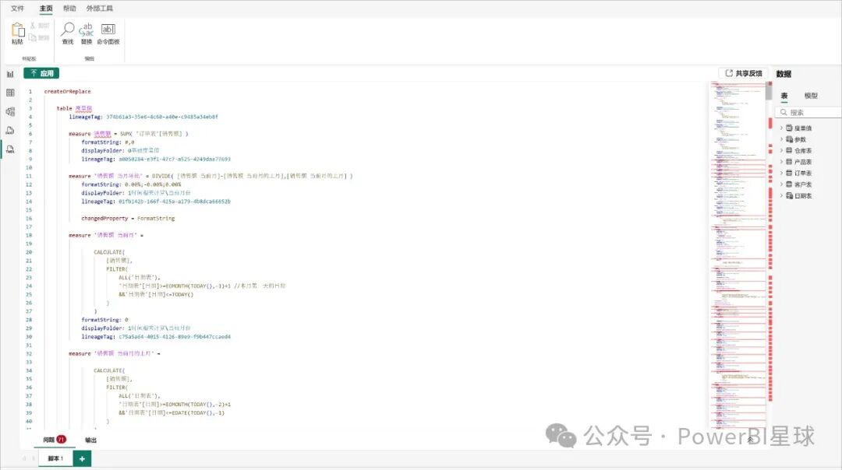This screenshot has height=470, width=842.
Task: Open 文件 menu
Action: point(18,9)
